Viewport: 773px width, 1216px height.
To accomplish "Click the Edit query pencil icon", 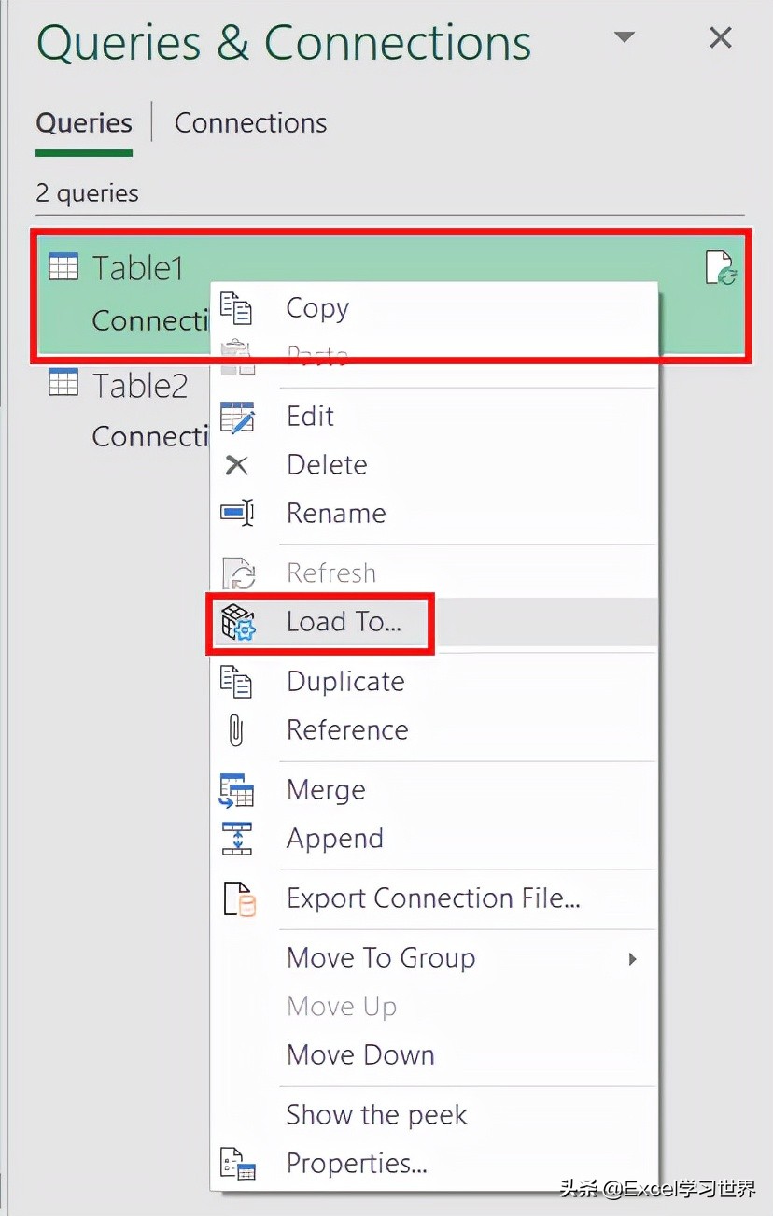I will pyautogui.click(x=237, y=417).
